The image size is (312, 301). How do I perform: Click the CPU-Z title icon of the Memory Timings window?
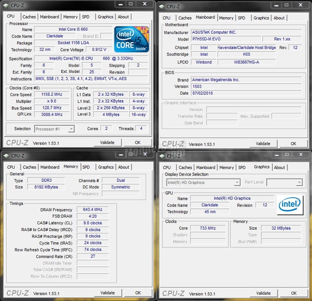6,156
